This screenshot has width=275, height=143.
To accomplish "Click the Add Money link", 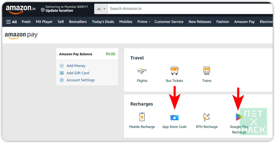I will pyautogui.click(x=76, y=66).
